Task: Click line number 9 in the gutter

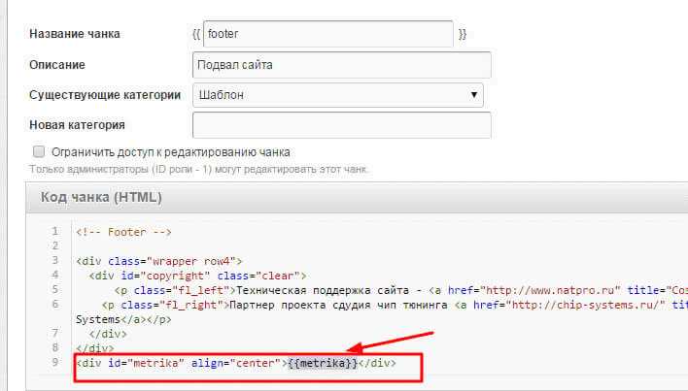Action: click(54, 362)
